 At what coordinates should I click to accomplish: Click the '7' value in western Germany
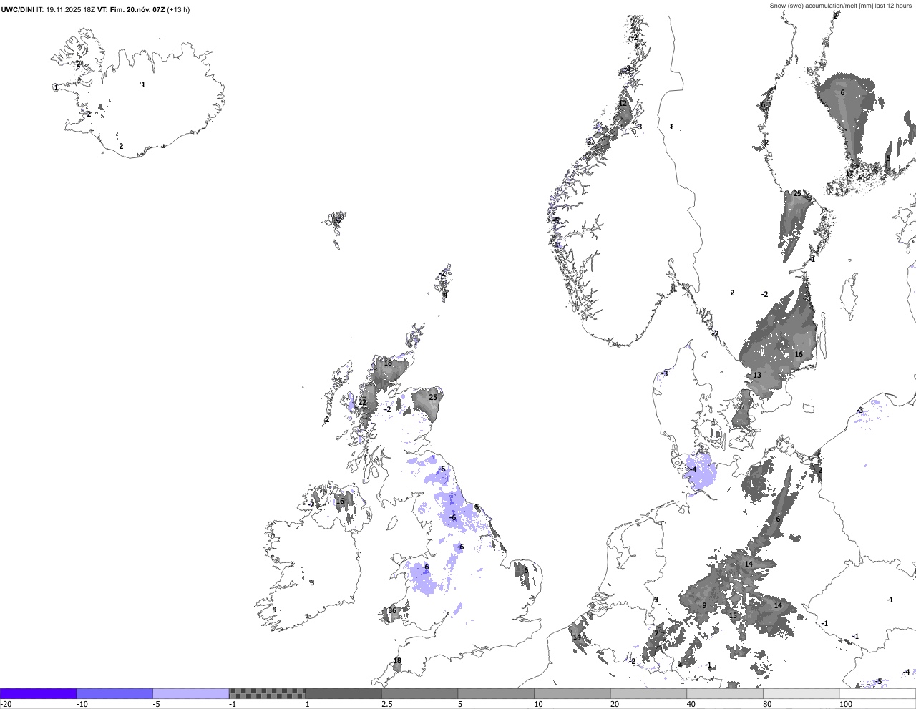click(x=656, y=632)
